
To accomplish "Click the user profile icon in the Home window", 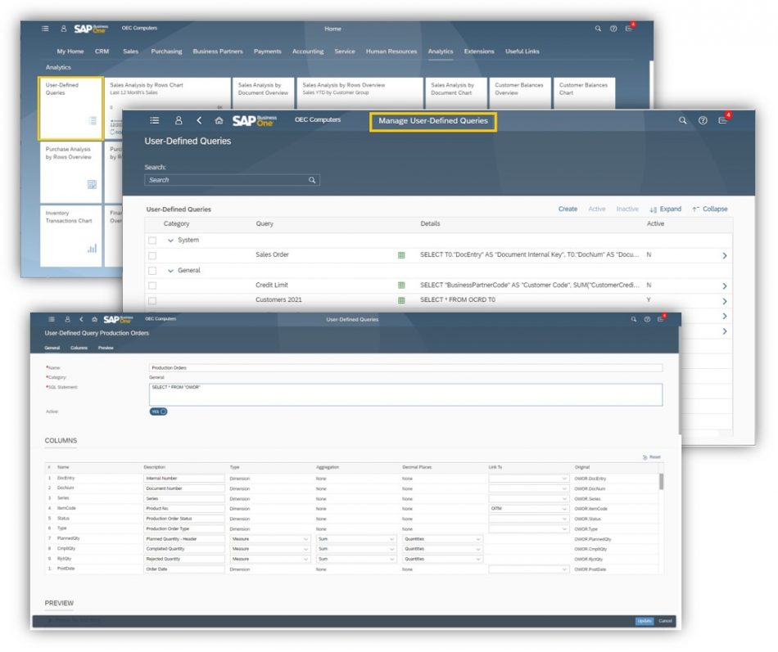I will tap(64, 29).
